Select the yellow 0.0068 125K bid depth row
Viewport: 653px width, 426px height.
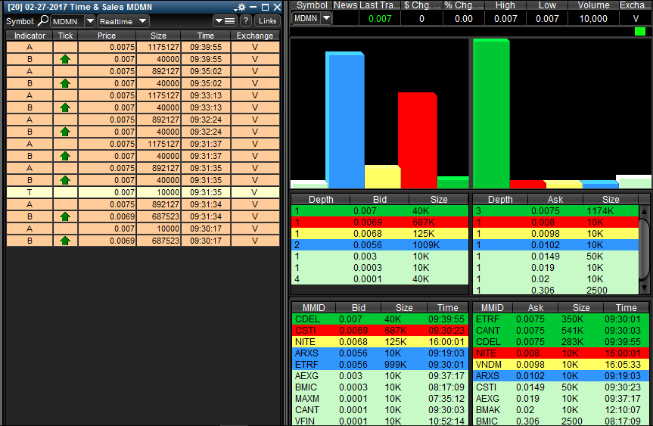tap(380, 234)
